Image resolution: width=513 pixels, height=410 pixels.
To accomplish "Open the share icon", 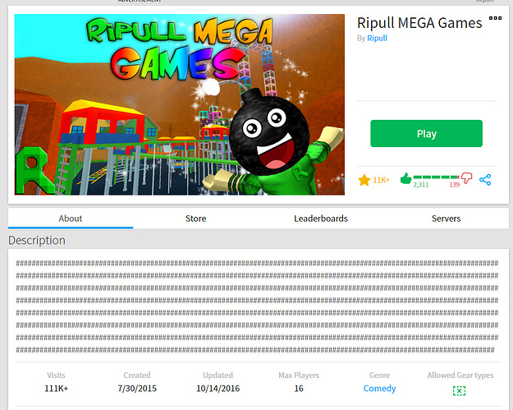I will point(485,180).
